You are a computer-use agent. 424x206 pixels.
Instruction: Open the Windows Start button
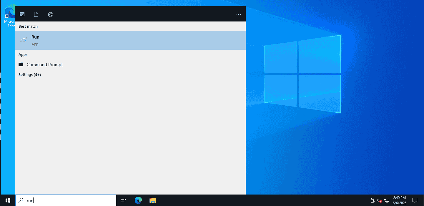tap(8, 200)
